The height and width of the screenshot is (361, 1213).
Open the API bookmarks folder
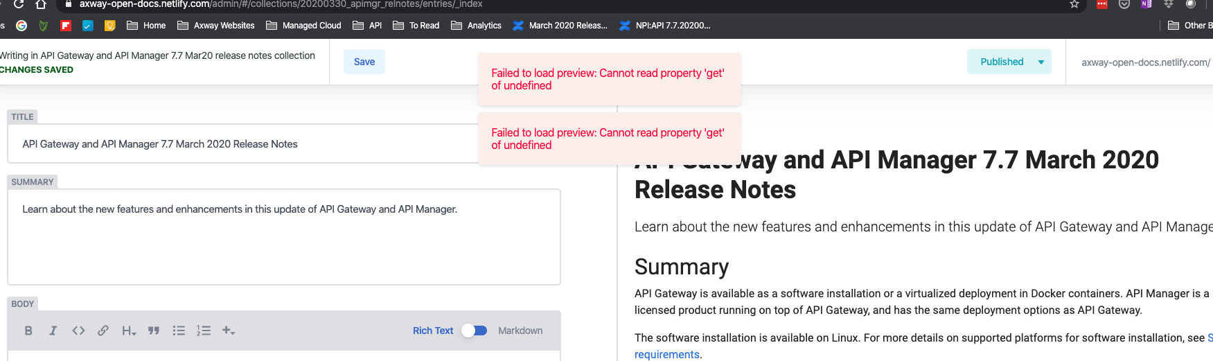point(367,26)
